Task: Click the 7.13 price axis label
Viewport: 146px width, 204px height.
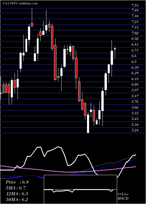Action: (135, 27)
